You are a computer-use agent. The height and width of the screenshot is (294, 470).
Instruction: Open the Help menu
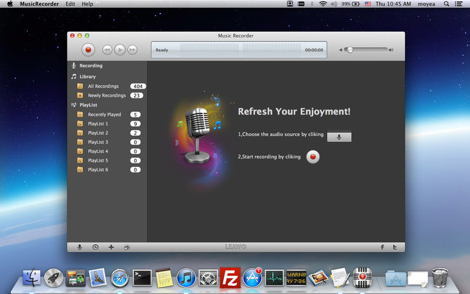point(88,4)
